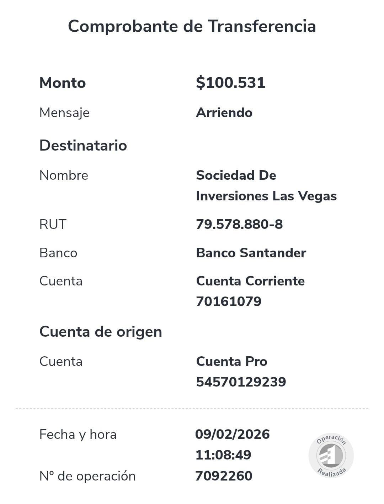Image resolution: width=384 pixels, height=504 pixels.
Task: Select operation number 7092260
Action: (224, 476)
